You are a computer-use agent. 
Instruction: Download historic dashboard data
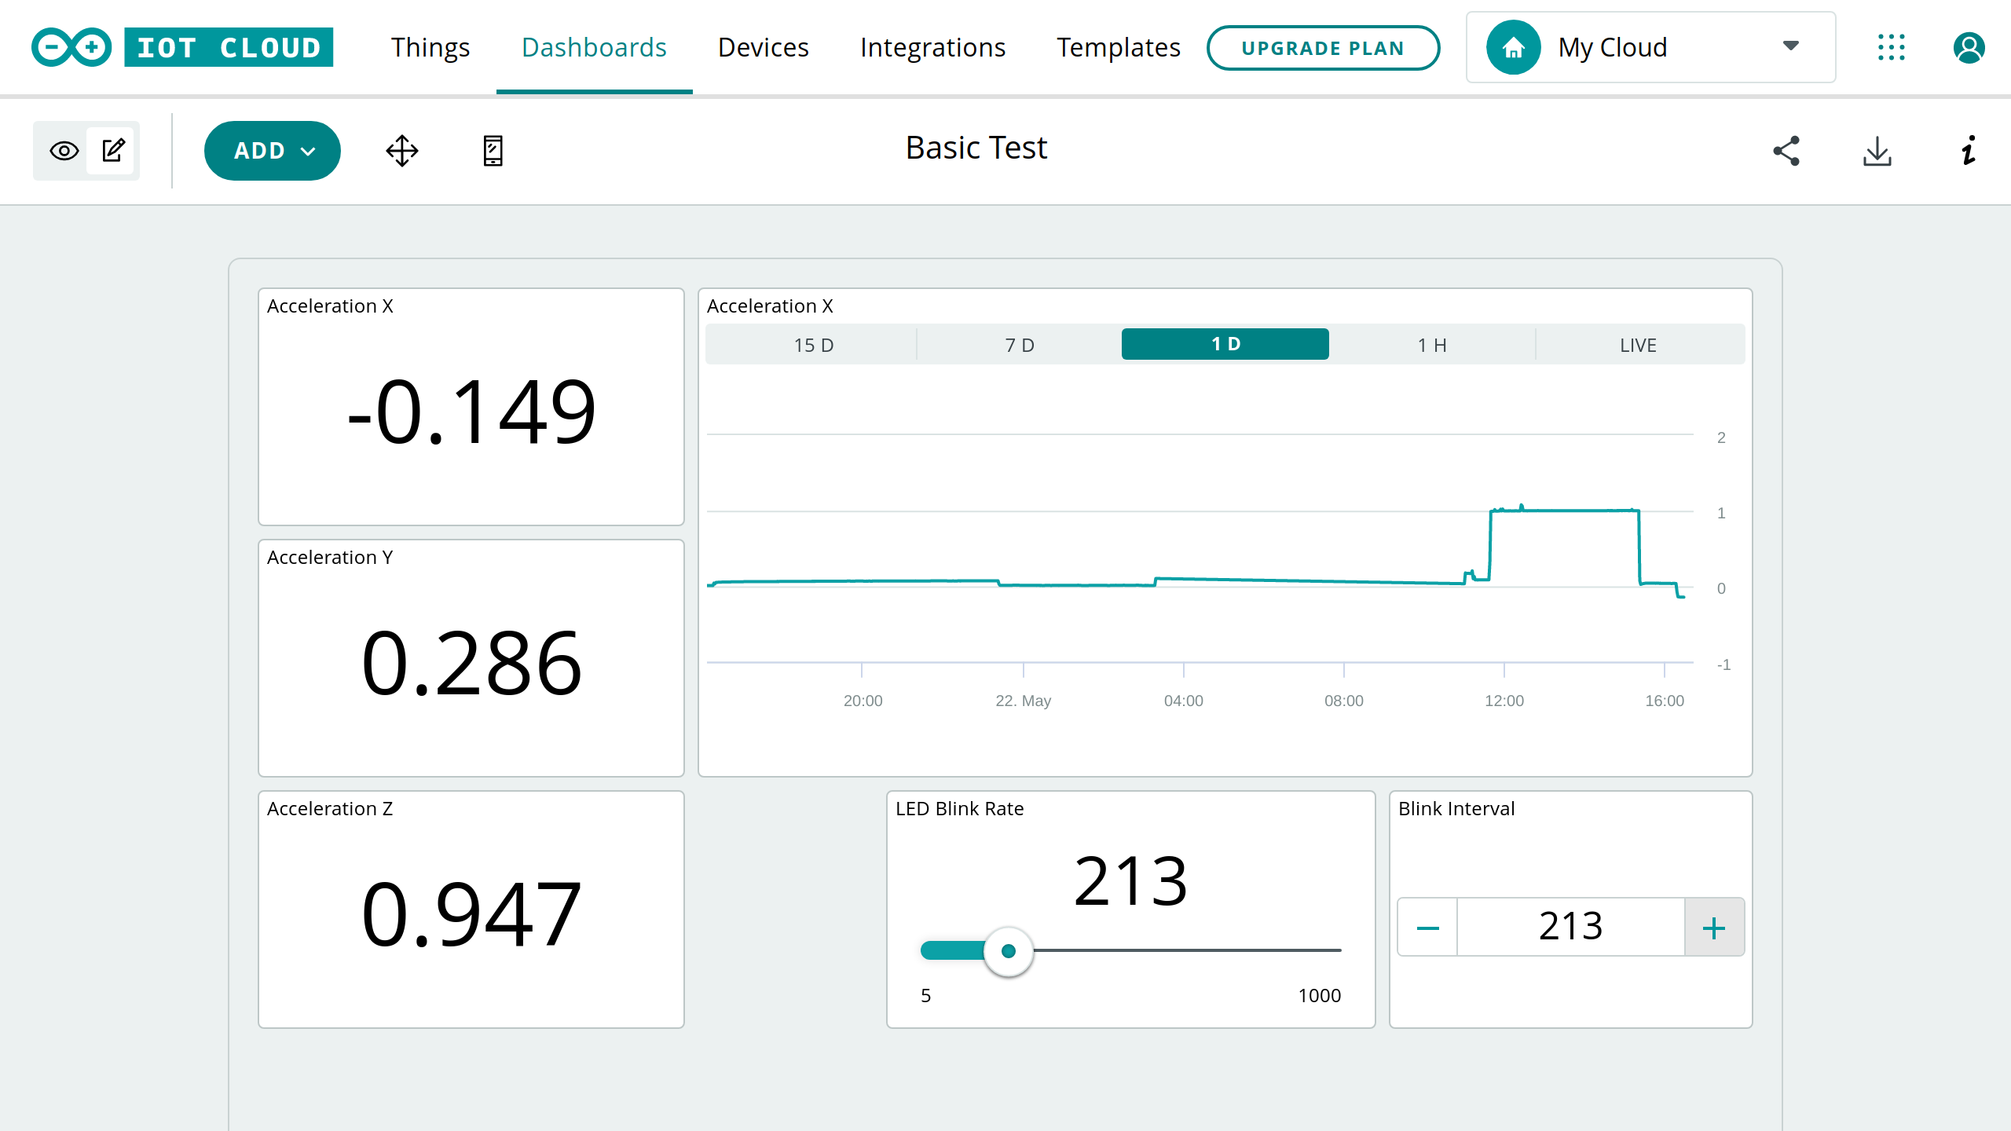click(1877, 150)
